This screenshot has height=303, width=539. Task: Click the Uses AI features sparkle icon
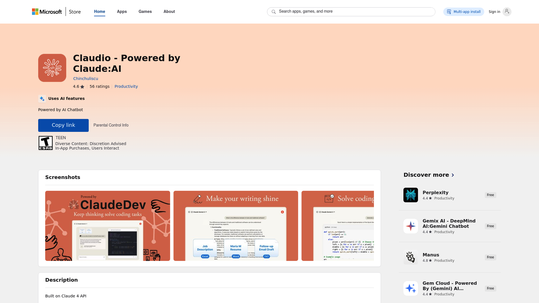[42, 98]
